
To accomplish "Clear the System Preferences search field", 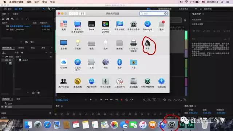I will pyautogui.click(x=165, y=13).
